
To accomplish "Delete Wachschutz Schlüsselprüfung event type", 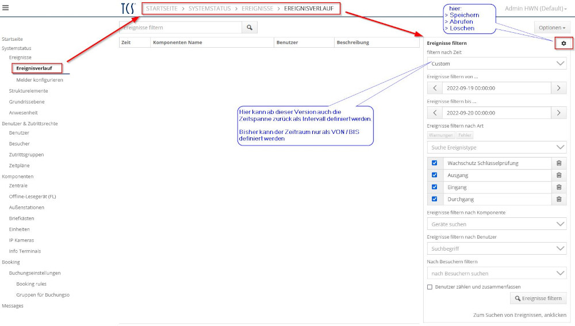I will pyautogui.click(x=558, y=163).
